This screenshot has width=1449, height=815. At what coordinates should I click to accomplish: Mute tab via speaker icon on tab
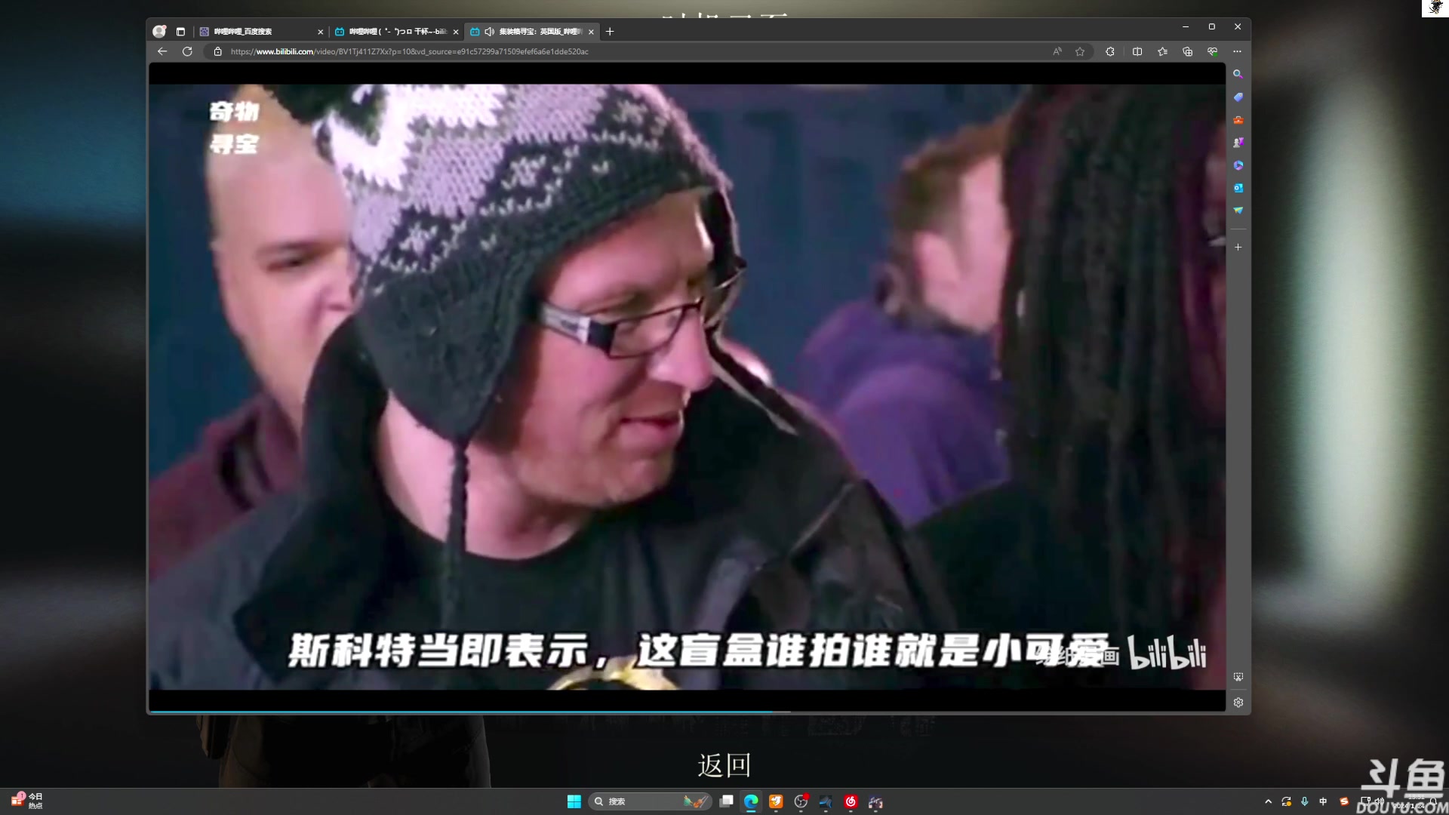490,32
